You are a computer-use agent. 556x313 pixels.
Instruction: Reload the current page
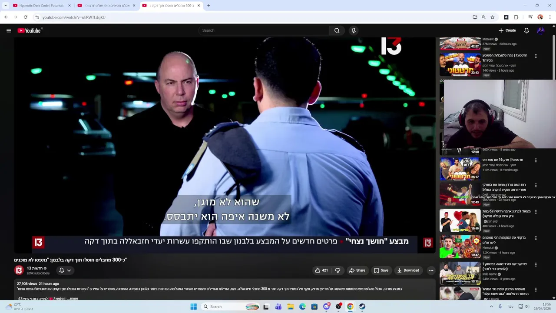[x=26, y=17]
